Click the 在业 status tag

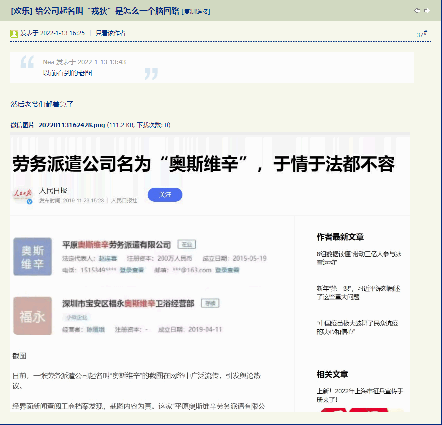click(187, 244)
